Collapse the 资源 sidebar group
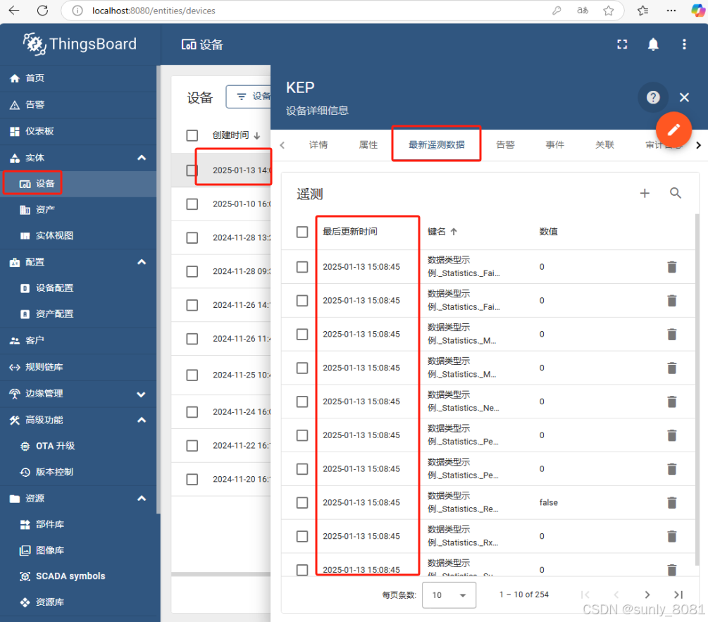Image resolution: width=708 pixels, height=622 pixels. pyautogui.click(x=142, y=498)
